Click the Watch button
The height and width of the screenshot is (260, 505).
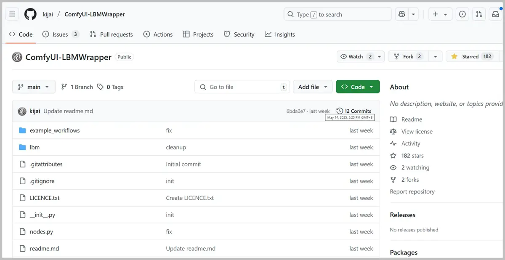point(356,56)
